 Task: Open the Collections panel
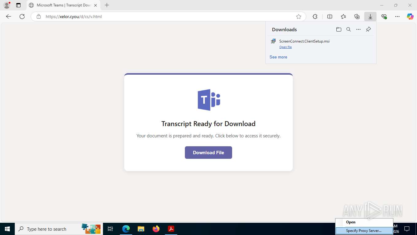point(357,17)
